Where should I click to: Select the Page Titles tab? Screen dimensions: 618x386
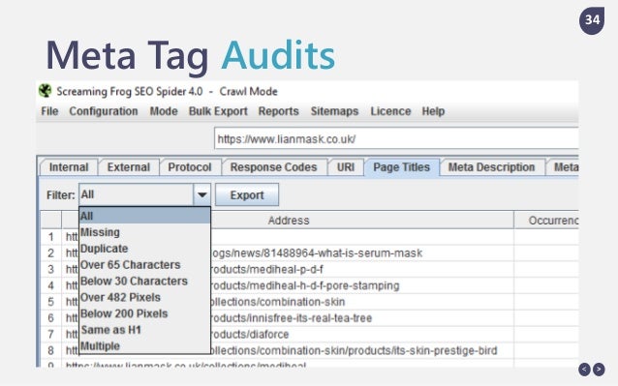[402, 167]
